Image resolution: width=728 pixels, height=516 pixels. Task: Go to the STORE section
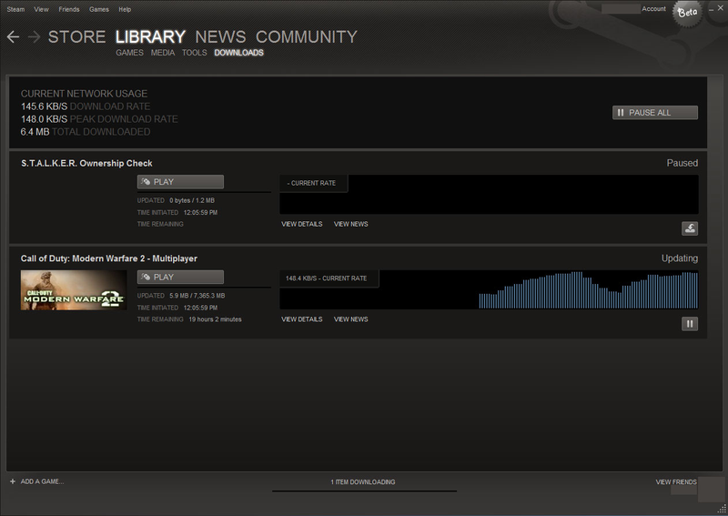pyautogui.click(x=77, y=37)
